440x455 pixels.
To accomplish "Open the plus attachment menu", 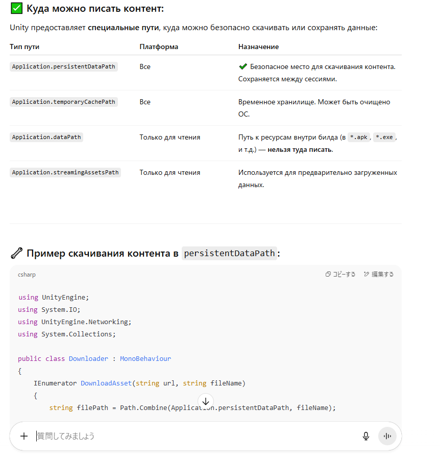I will point(23,436).
